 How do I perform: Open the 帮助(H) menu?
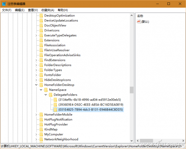tap(63, 10)
